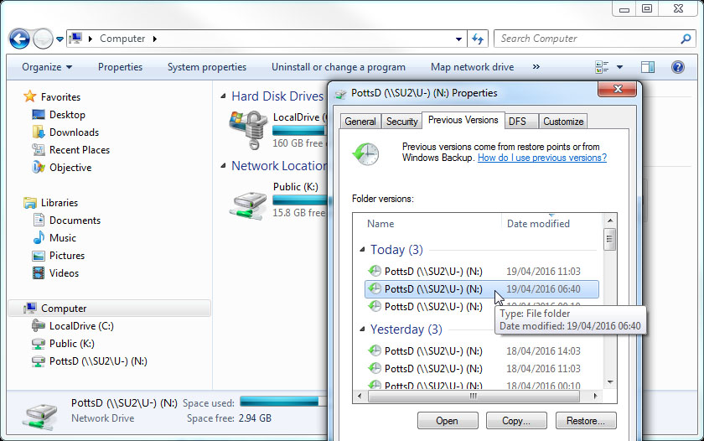Image resolution: width=704 pixels, height=441 pixels.
Task: Click the Back navigation arrow button
Action: coord(19,39)
